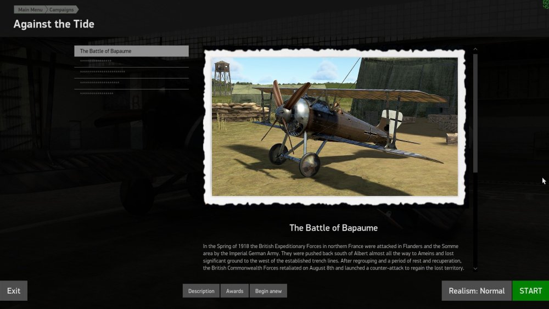
Task: Select The Battle of Bapaume mission
Action: tap(131, 51)
